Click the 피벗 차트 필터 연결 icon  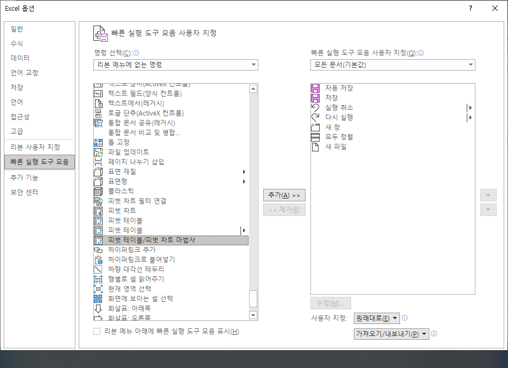pos(98,201)
